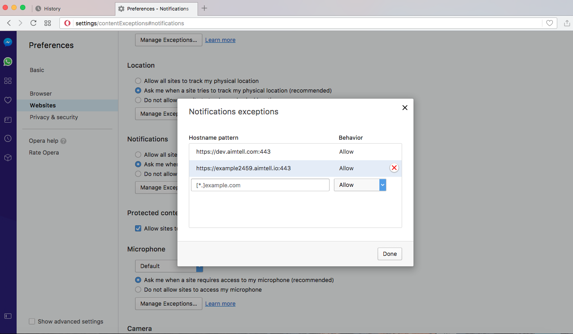Click the hostname pattern input field

[260, 185]
